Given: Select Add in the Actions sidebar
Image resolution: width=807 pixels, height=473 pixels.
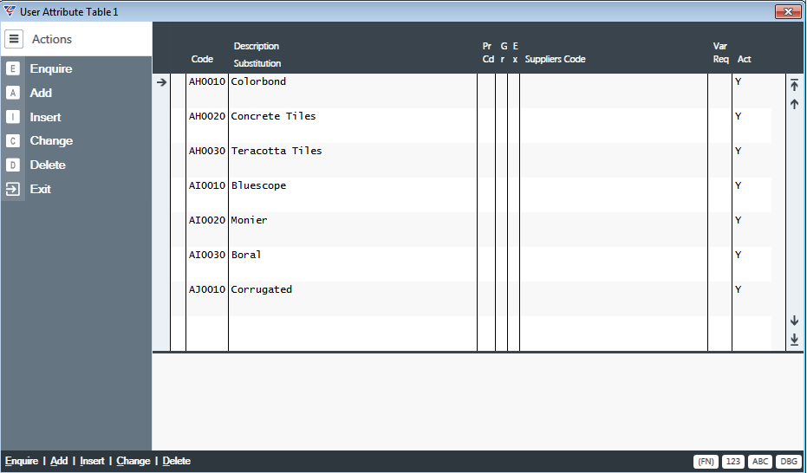Looking at the screenshot, I should tap(41, 93).
